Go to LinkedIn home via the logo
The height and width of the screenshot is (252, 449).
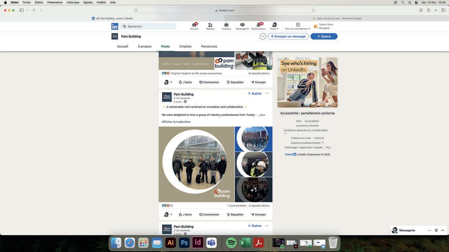coord(115,27)
